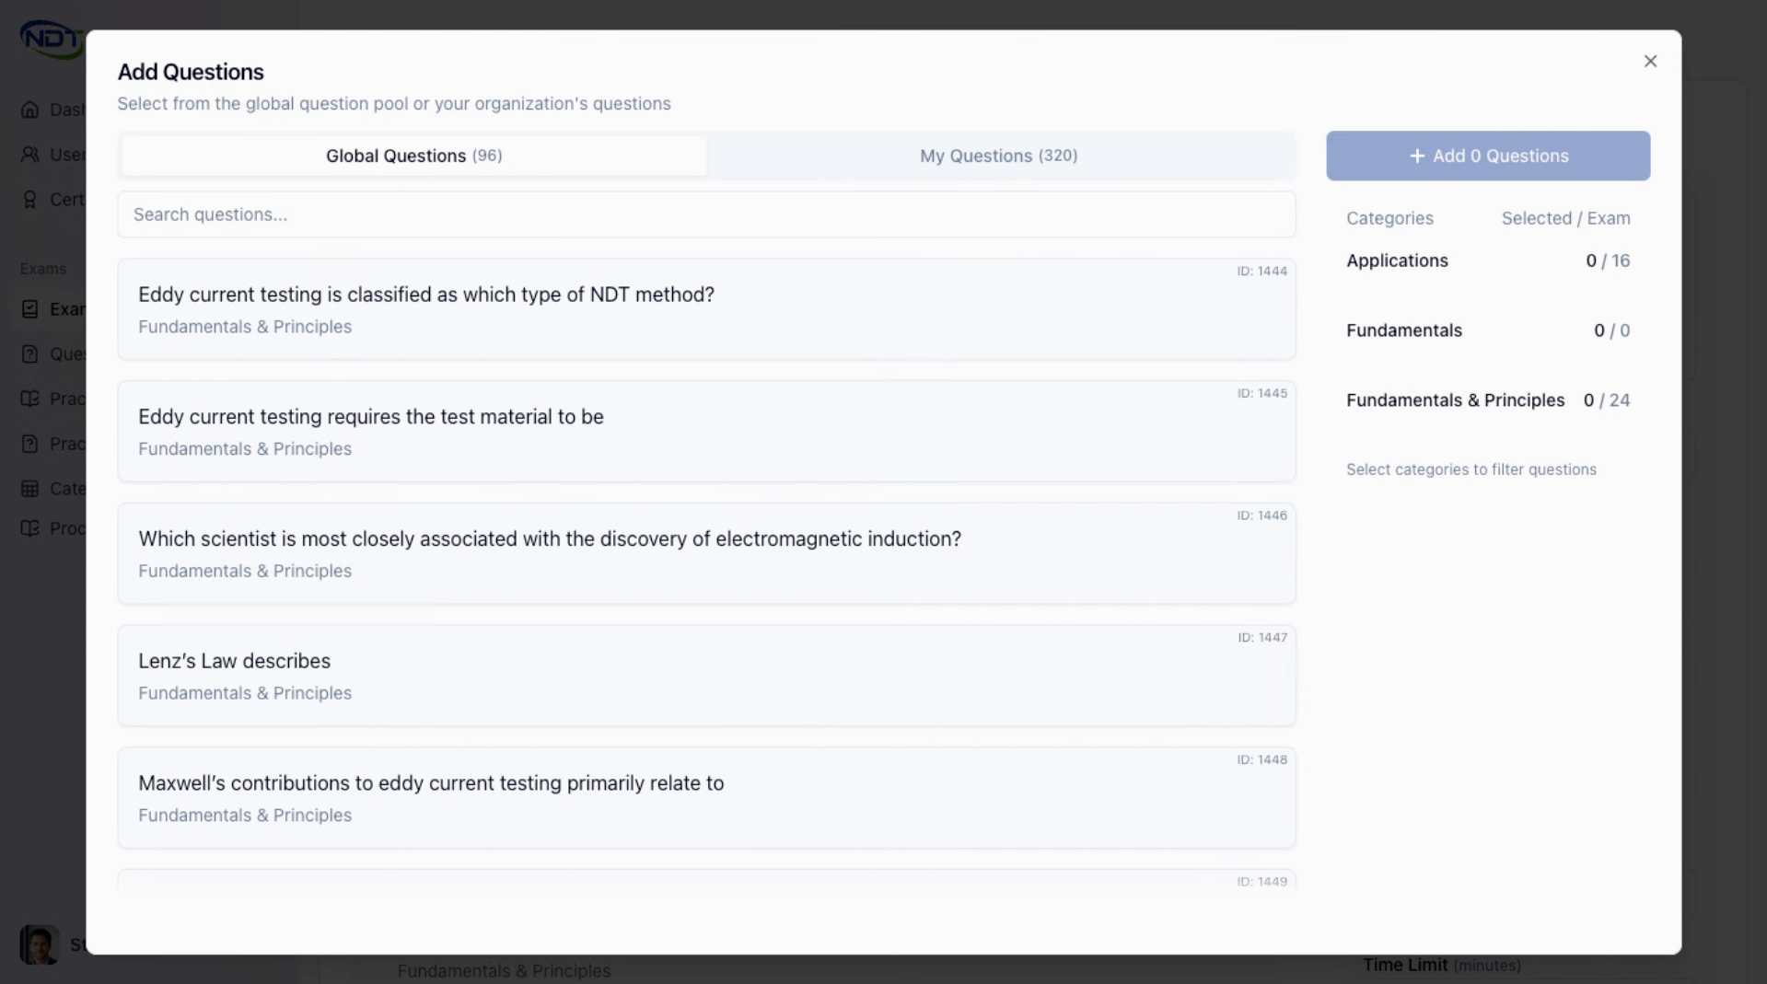1767x984 pixels.
Task: Select the question about electromagnetic induction scientist
Action: coord(706,553)
